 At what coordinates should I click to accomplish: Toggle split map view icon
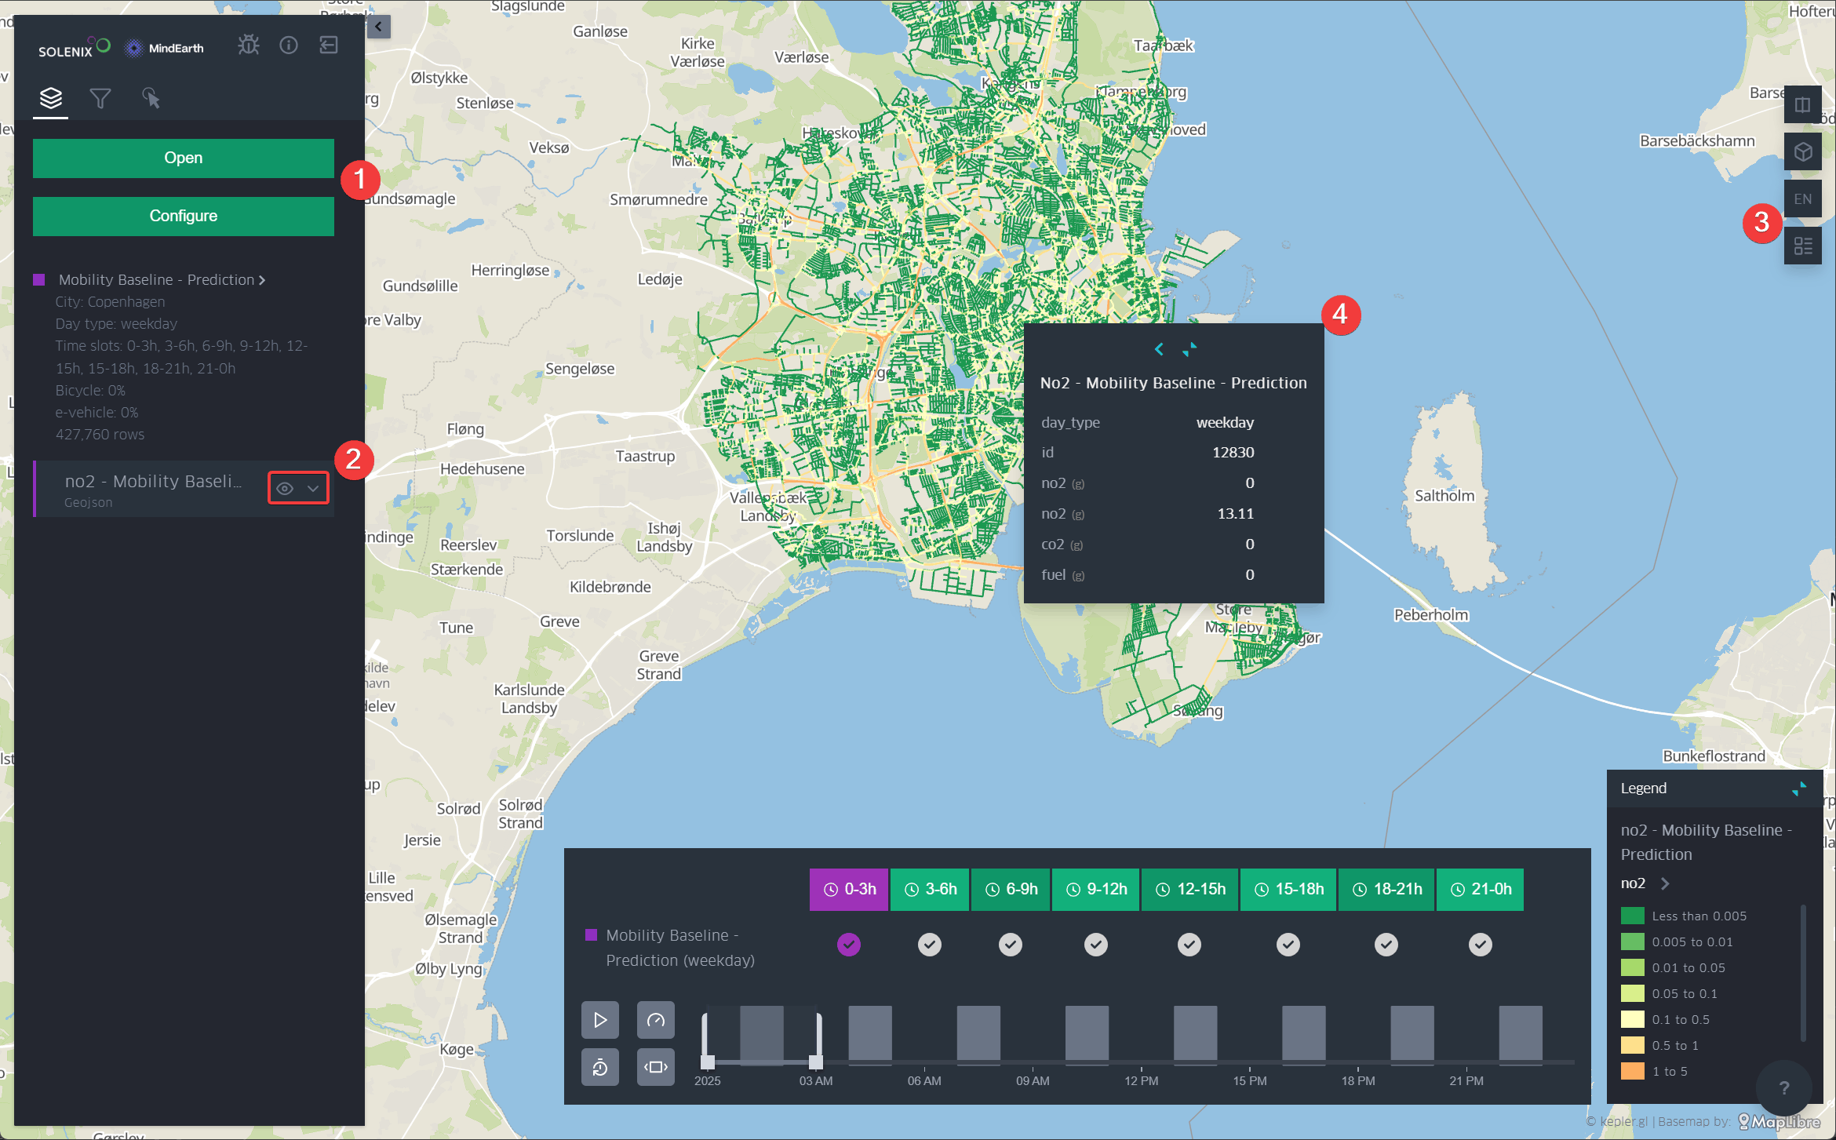click(x=1802, y=104)
